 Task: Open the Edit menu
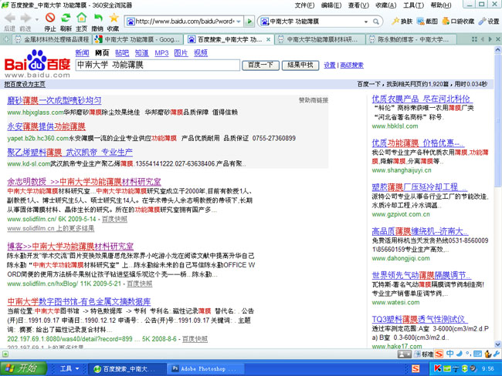[x=331, y=5]
